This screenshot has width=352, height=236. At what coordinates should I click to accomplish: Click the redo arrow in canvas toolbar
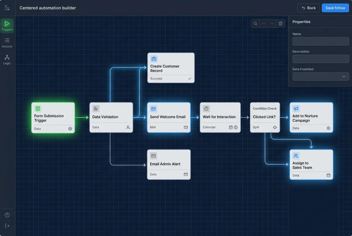(x=272, y=24)
